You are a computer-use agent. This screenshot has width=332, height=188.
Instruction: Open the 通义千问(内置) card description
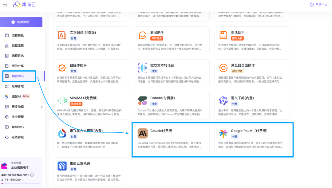coord(250,112)
